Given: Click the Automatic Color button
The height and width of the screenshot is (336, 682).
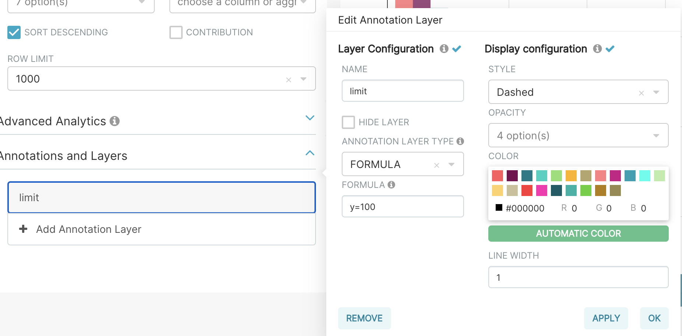Looking at the screenshot, I should click(x=578, y=233).
